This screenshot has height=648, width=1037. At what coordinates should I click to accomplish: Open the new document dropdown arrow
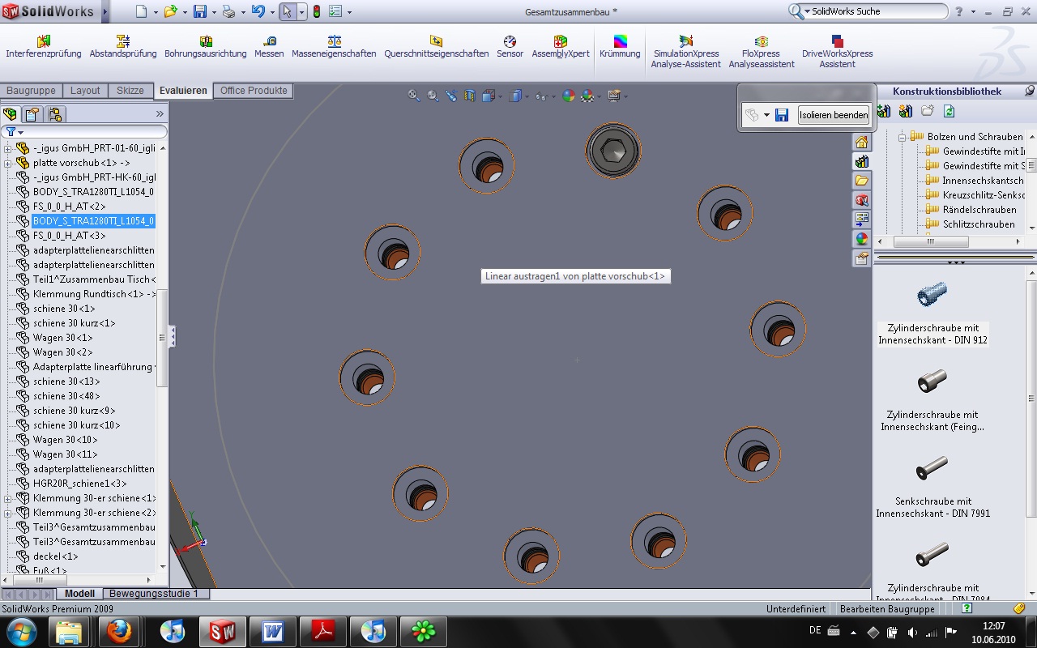pos(155,12)
